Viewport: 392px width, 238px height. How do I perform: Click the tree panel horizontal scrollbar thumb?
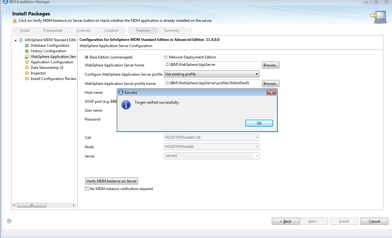pyautogui.click(x=31, y=205)
